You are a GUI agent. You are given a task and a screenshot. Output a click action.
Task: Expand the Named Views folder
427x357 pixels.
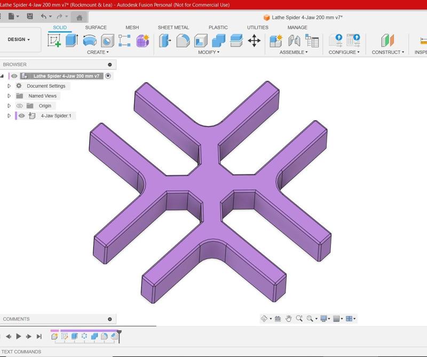(9, 96)
